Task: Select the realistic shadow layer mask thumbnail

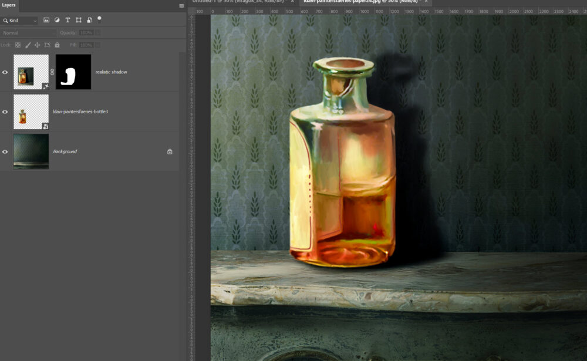Action: [x=73, y=72]
